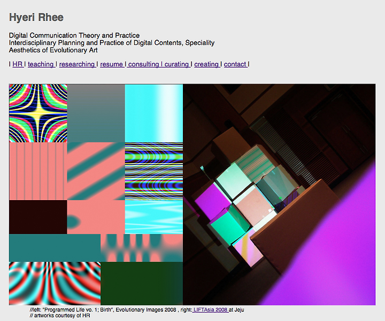The width and height of the screenshot is (385, 321).
Task: Click the bright cyan gradient tile
Action: (x=154, y=113)
